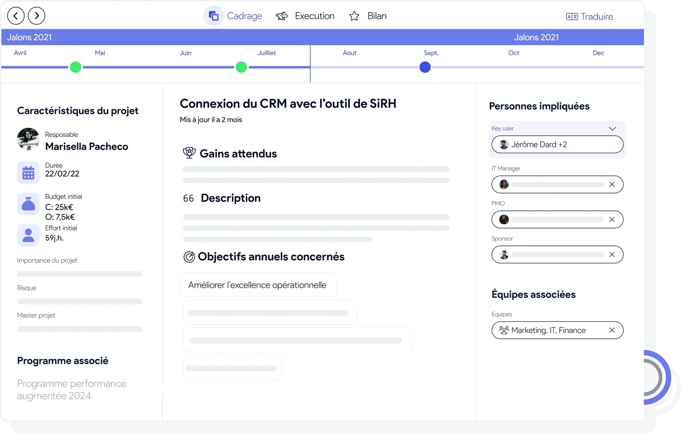682x433 pixels.
Task: Select the green milestone near Juilliet
Action: (241, 67)
